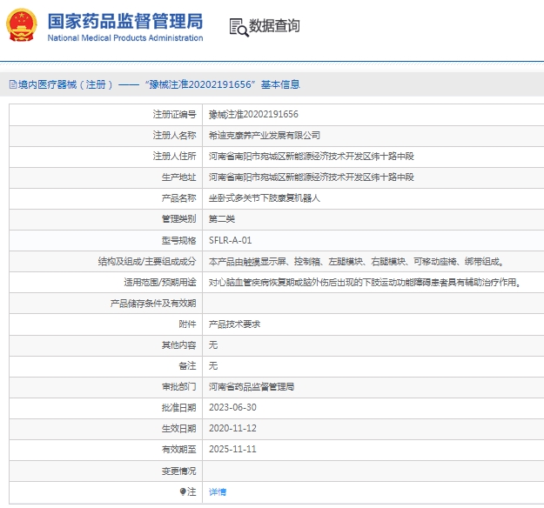544x508 pixels.
Task: Select product name 坐卧式多关节下肢康复机器人
Action: click(x=265, y=198)
